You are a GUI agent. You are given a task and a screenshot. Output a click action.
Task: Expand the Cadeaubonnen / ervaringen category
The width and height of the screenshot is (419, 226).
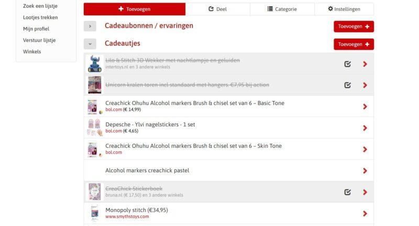click(x=90, y=26)
